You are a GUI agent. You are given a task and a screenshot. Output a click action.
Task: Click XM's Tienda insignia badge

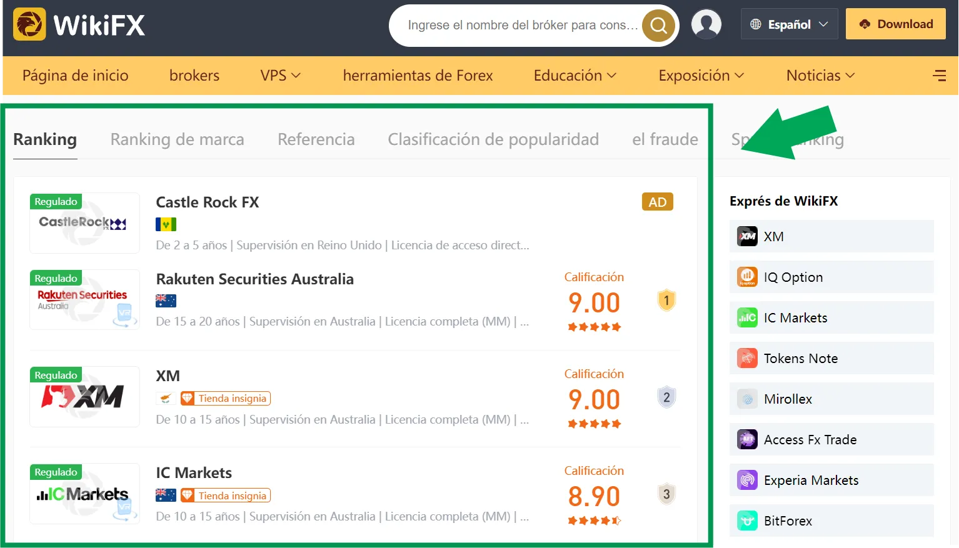pos(226,399)
